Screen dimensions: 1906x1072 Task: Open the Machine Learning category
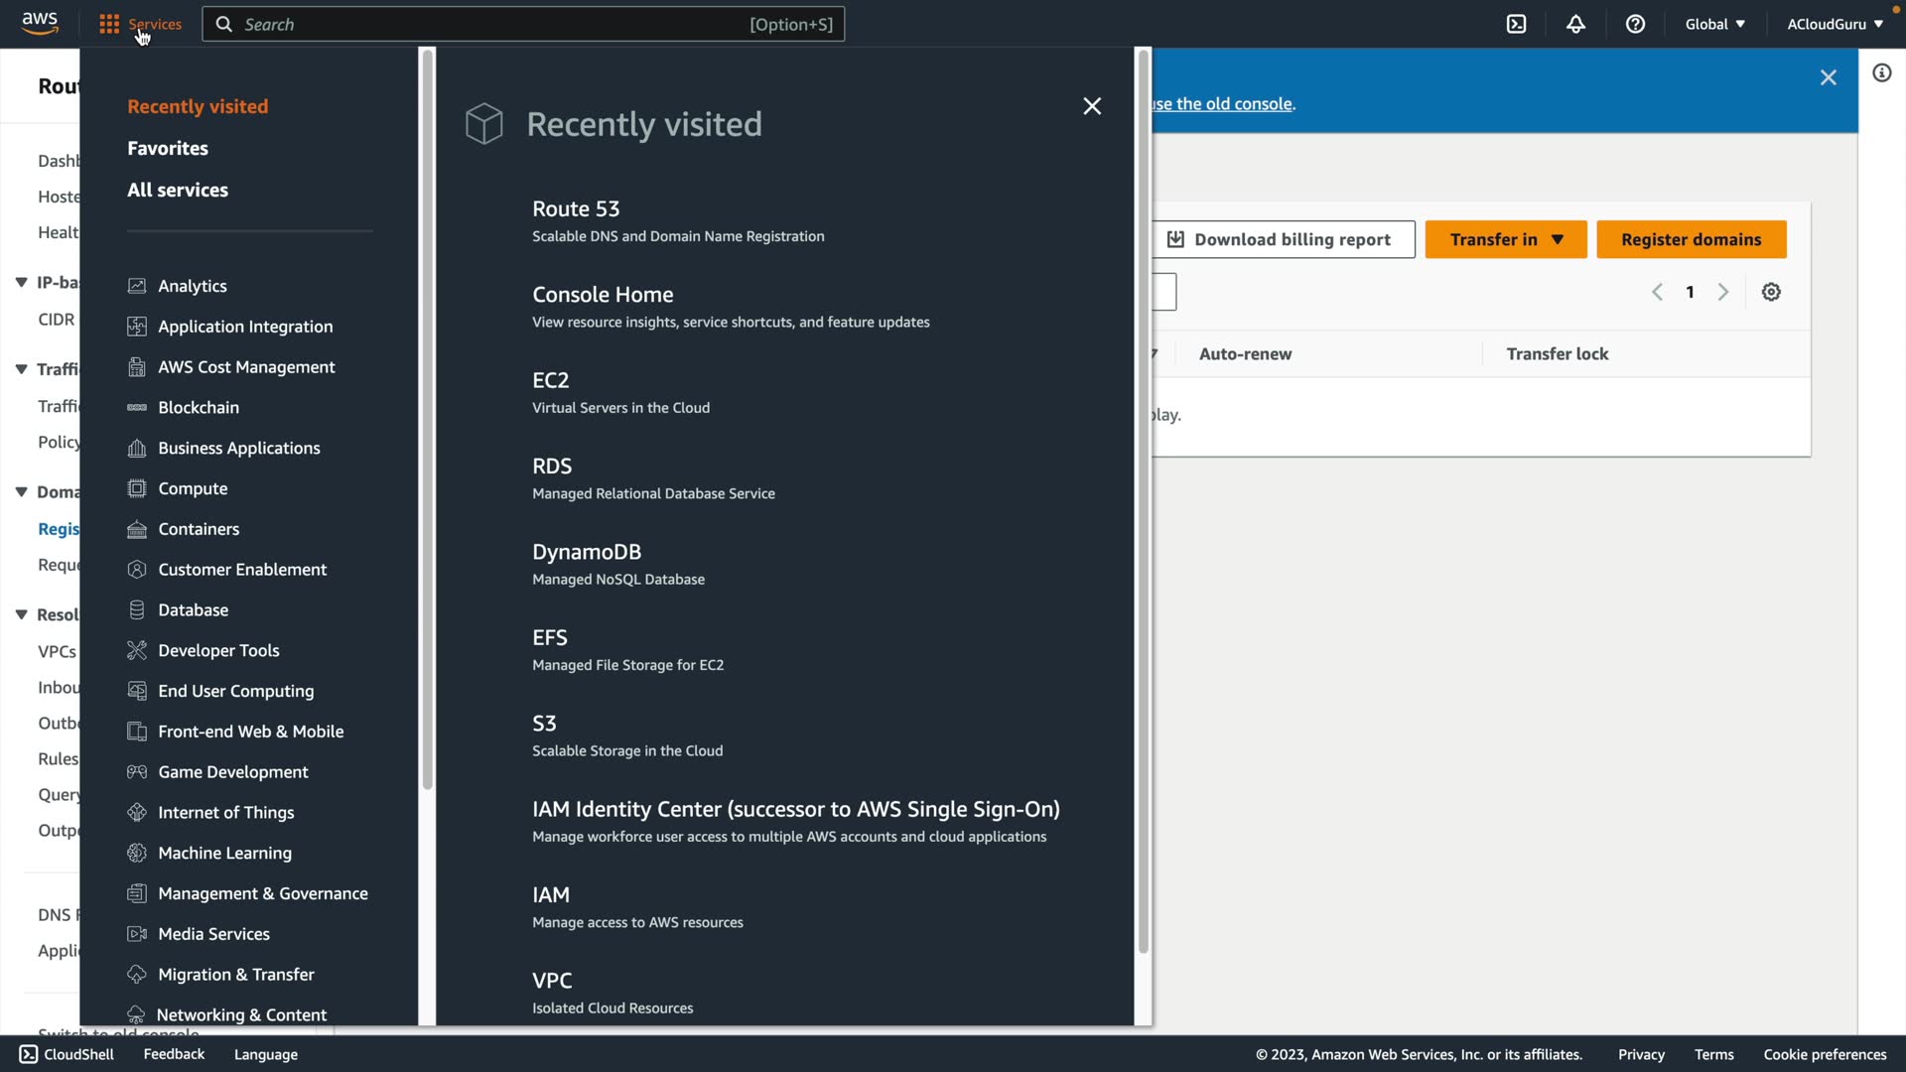[224, 853]
